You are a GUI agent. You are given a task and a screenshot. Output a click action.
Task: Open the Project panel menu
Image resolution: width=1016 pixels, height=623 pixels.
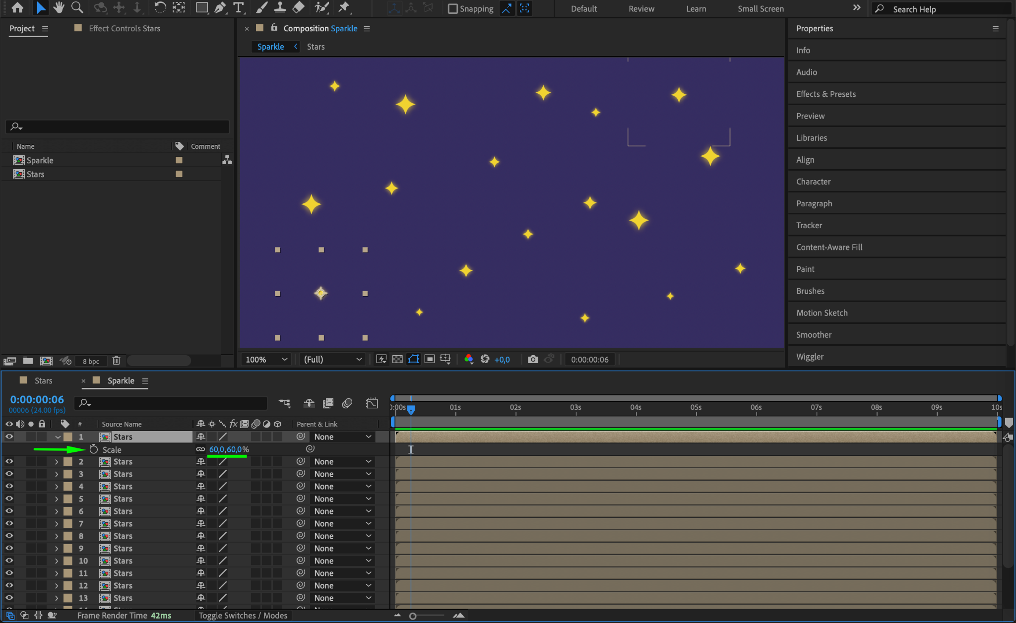45,29
